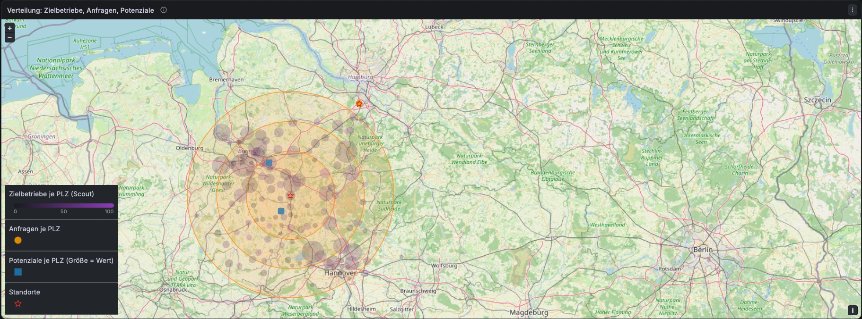The height and width of the screenshot is (319, 862).
Task: Click the Anfragen je PLZ legend label
Action: [x=35, y=229]
